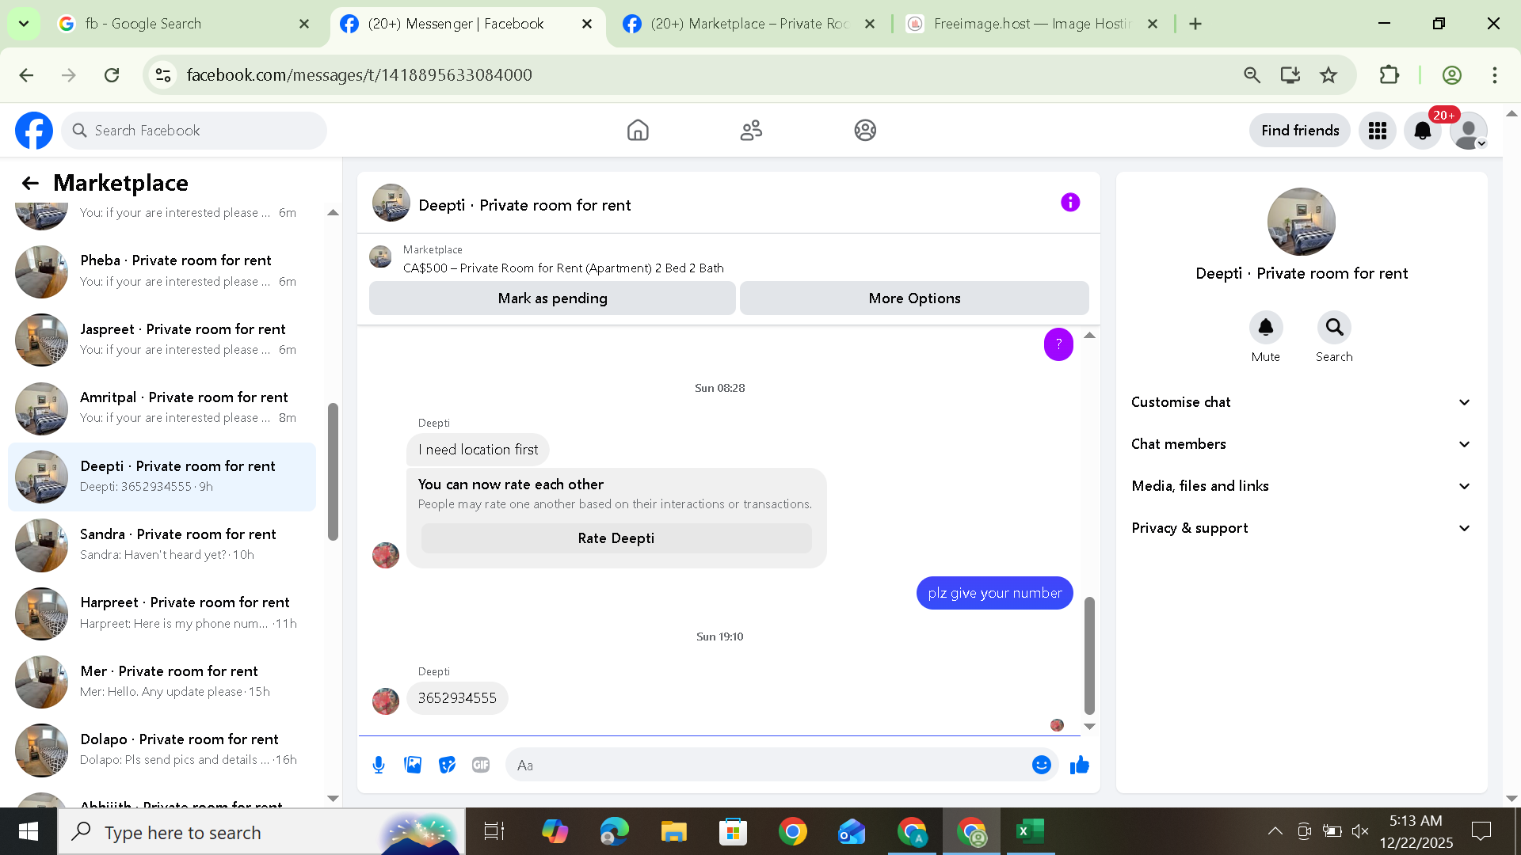
Task: Expand Media, files and links section
Action: click(x=1301, y=486)
